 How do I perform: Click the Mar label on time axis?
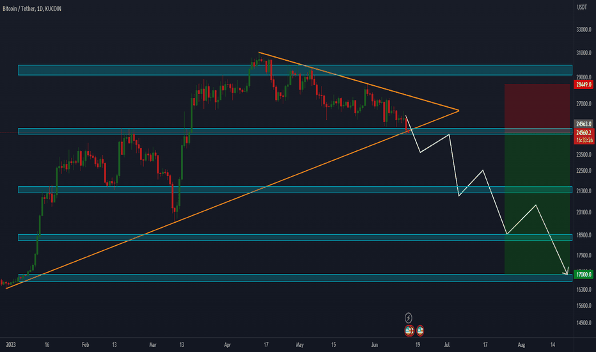click(153, 345)
